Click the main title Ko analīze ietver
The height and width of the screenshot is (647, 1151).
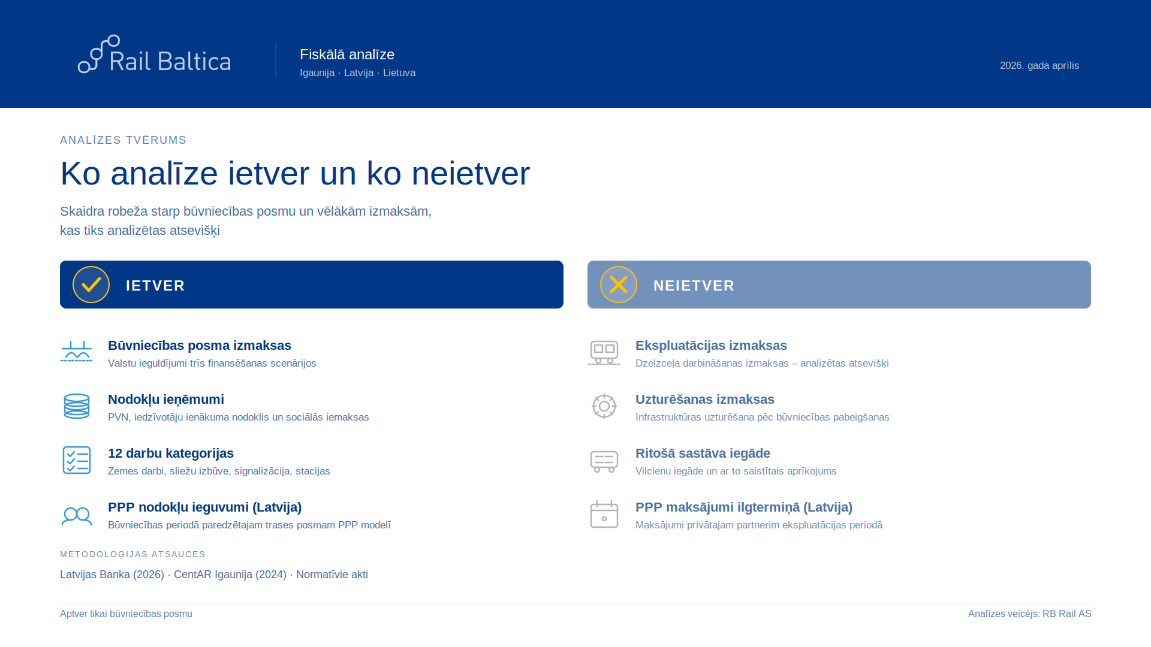295,174
